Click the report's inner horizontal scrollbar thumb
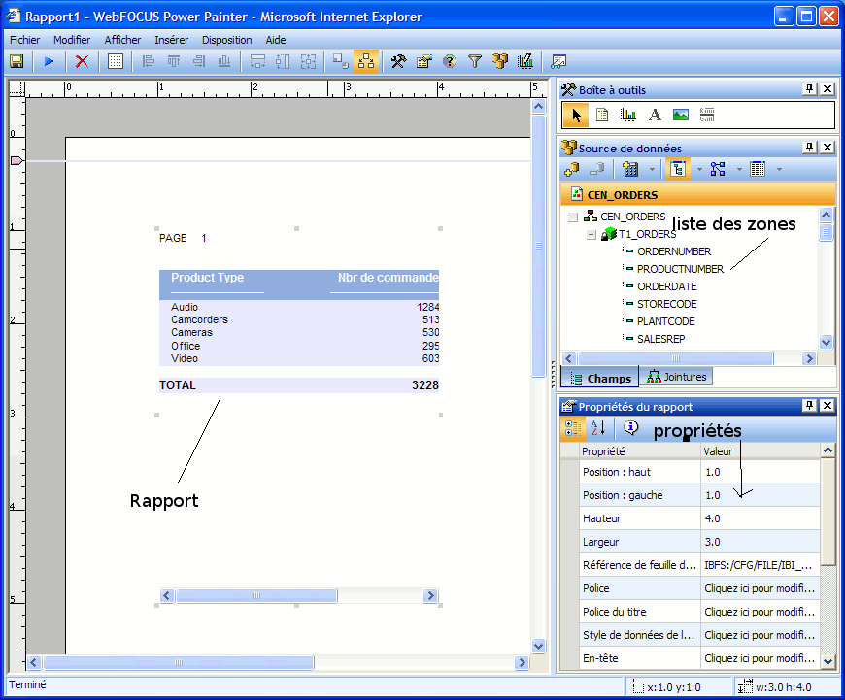This screenshot has height=700, width=845. click(256, 595)
